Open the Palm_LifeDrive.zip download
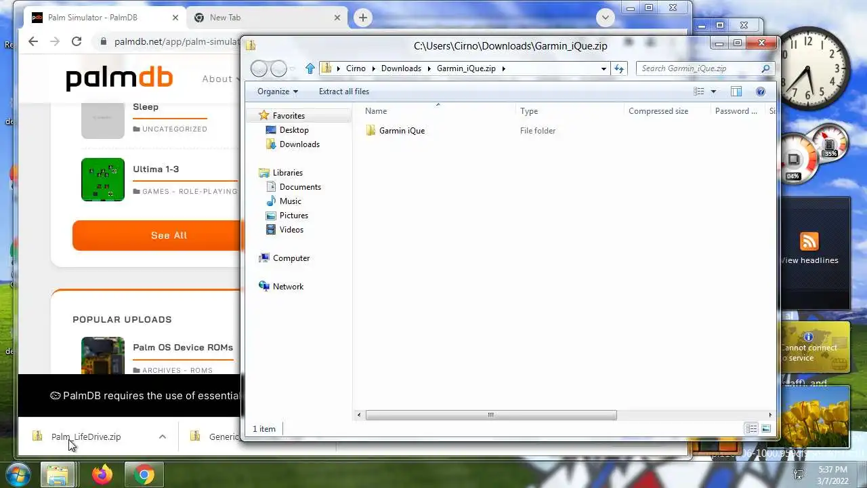Viewport: 867px width, 488px height. coord(86,436)
